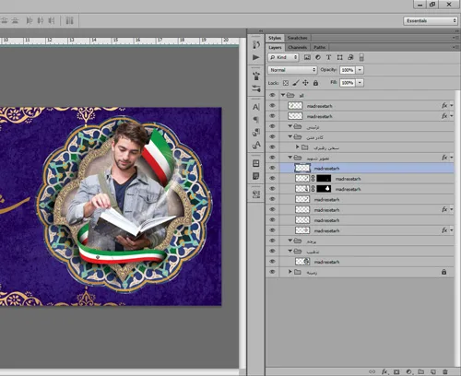This screenshot has width=461, height=376.
Task: Click the Lock image pixels brush icon
Action: [x=296, y=83]
